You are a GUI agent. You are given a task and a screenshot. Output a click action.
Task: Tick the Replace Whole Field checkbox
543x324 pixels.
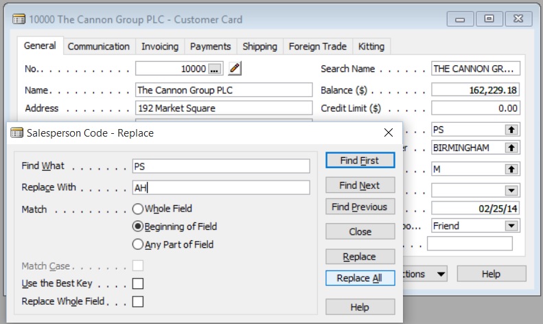click(x=138, y=301)
